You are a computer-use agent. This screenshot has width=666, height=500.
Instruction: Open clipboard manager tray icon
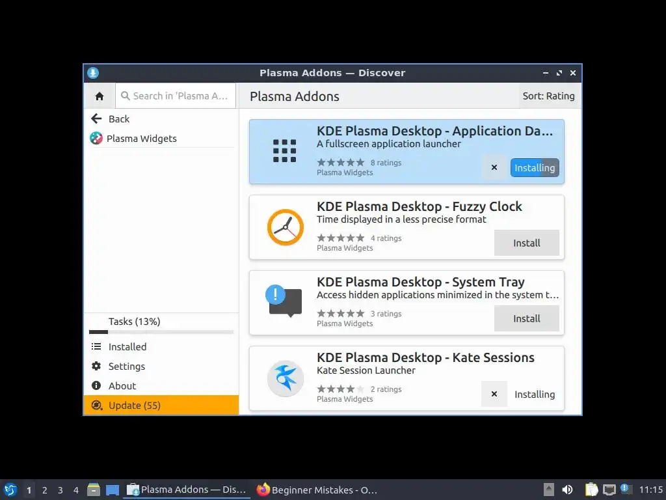tap(591, 490)
